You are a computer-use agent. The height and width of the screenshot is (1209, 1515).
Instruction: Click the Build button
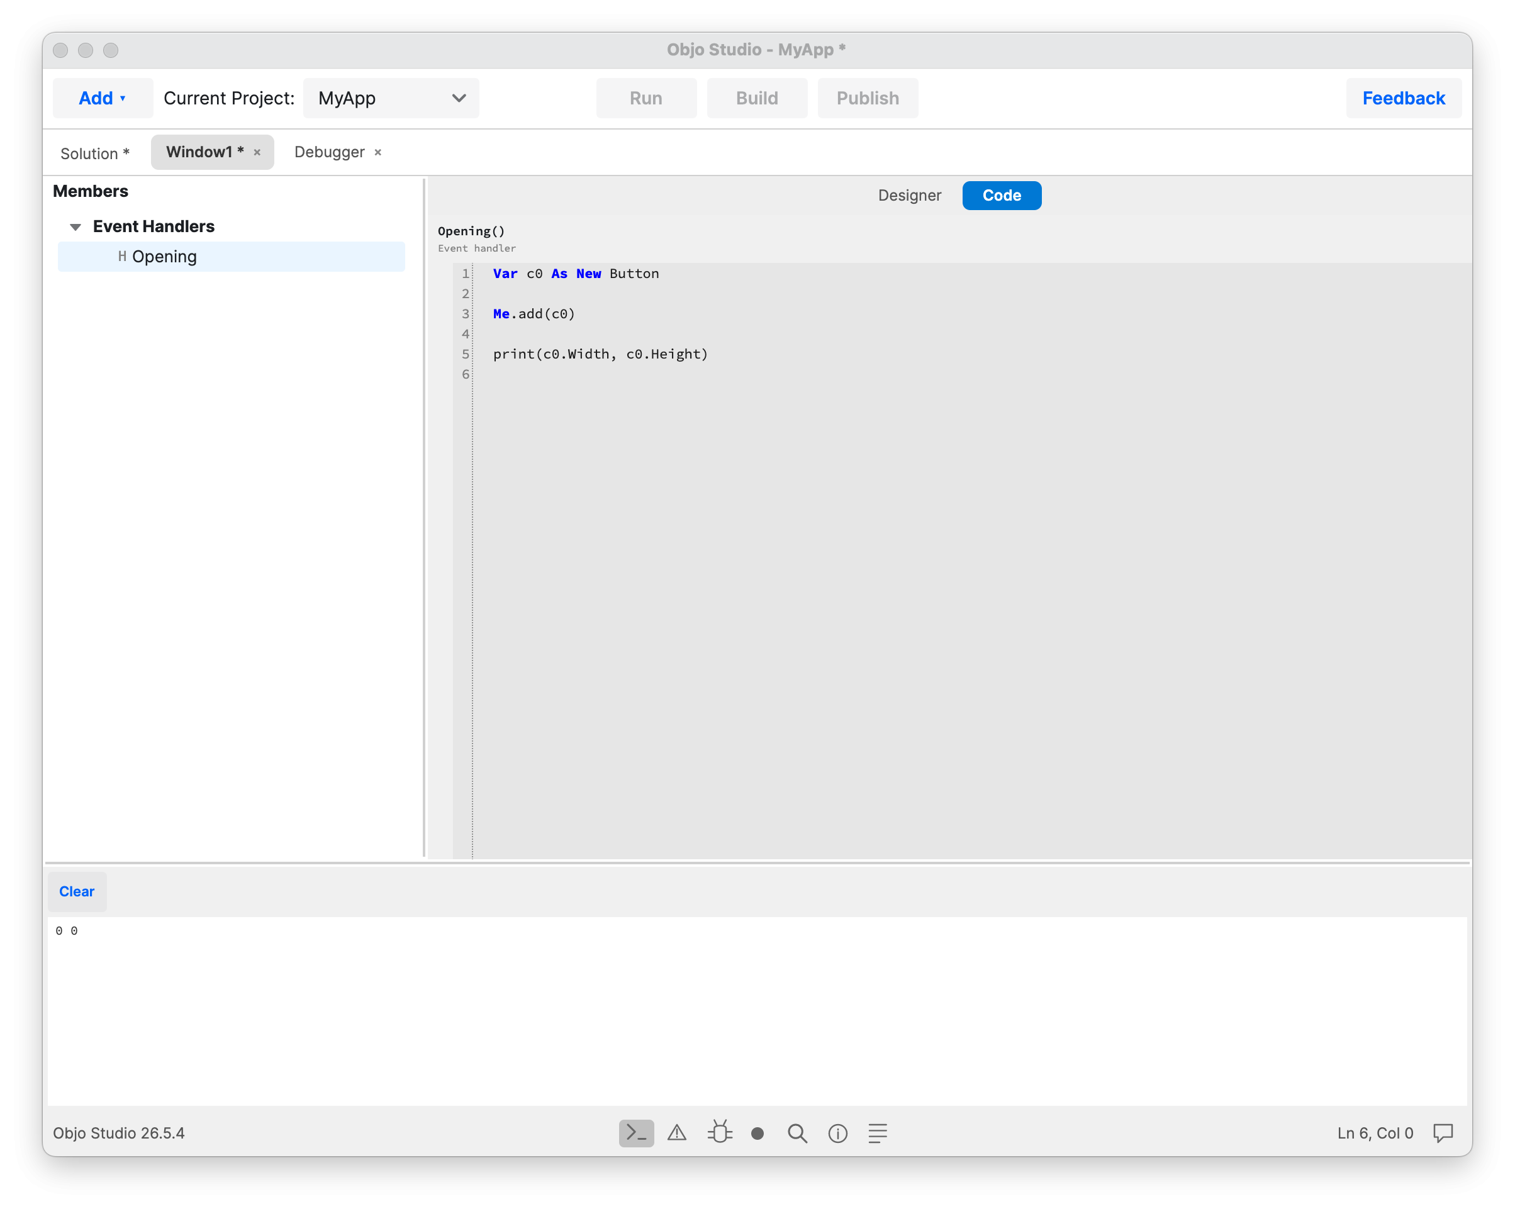[757, 98]
